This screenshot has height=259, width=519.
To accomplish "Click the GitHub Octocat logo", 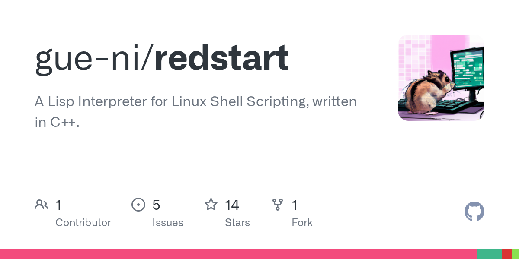I will pos(474,212).
